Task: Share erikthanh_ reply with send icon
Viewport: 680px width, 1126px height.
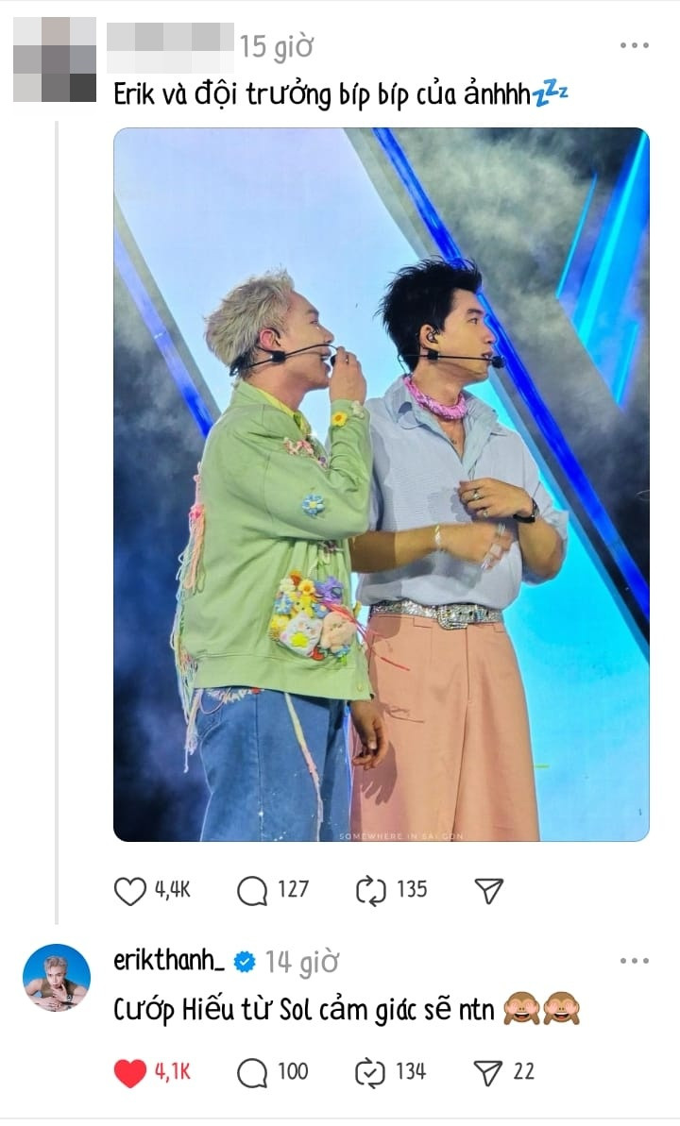Action: (x=489, y=1073)
